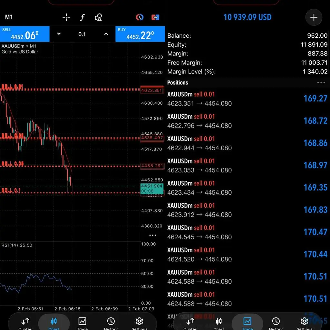The height and width of the screenshot is (330, 330).
Task: Open Settings tab in chart screen
Action: (139, 324)
